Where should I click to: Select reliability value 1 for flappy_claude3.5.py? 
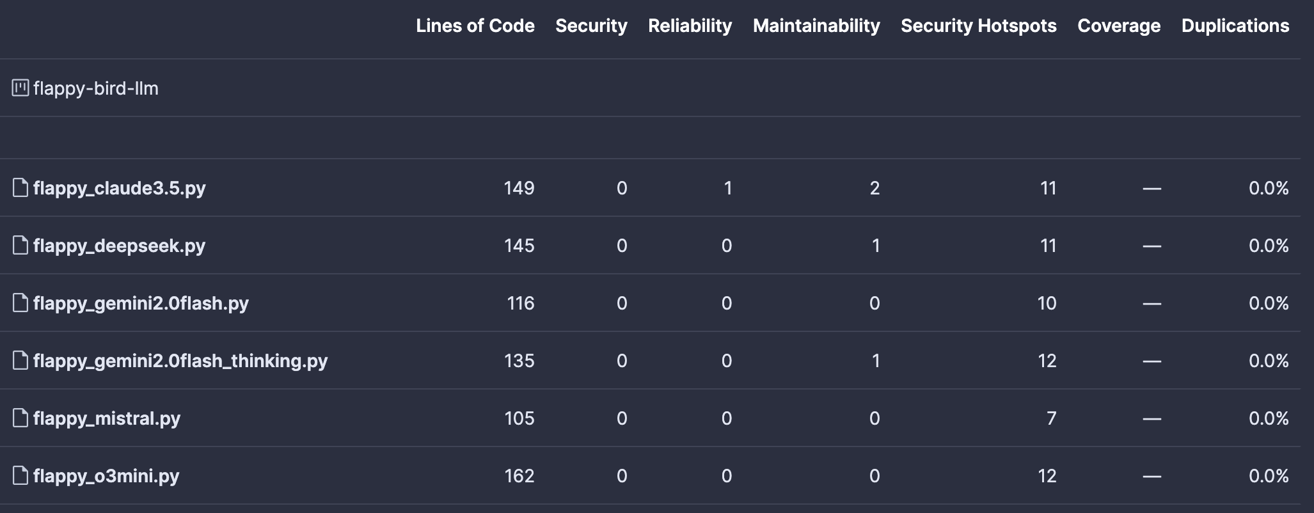[727, 188]
